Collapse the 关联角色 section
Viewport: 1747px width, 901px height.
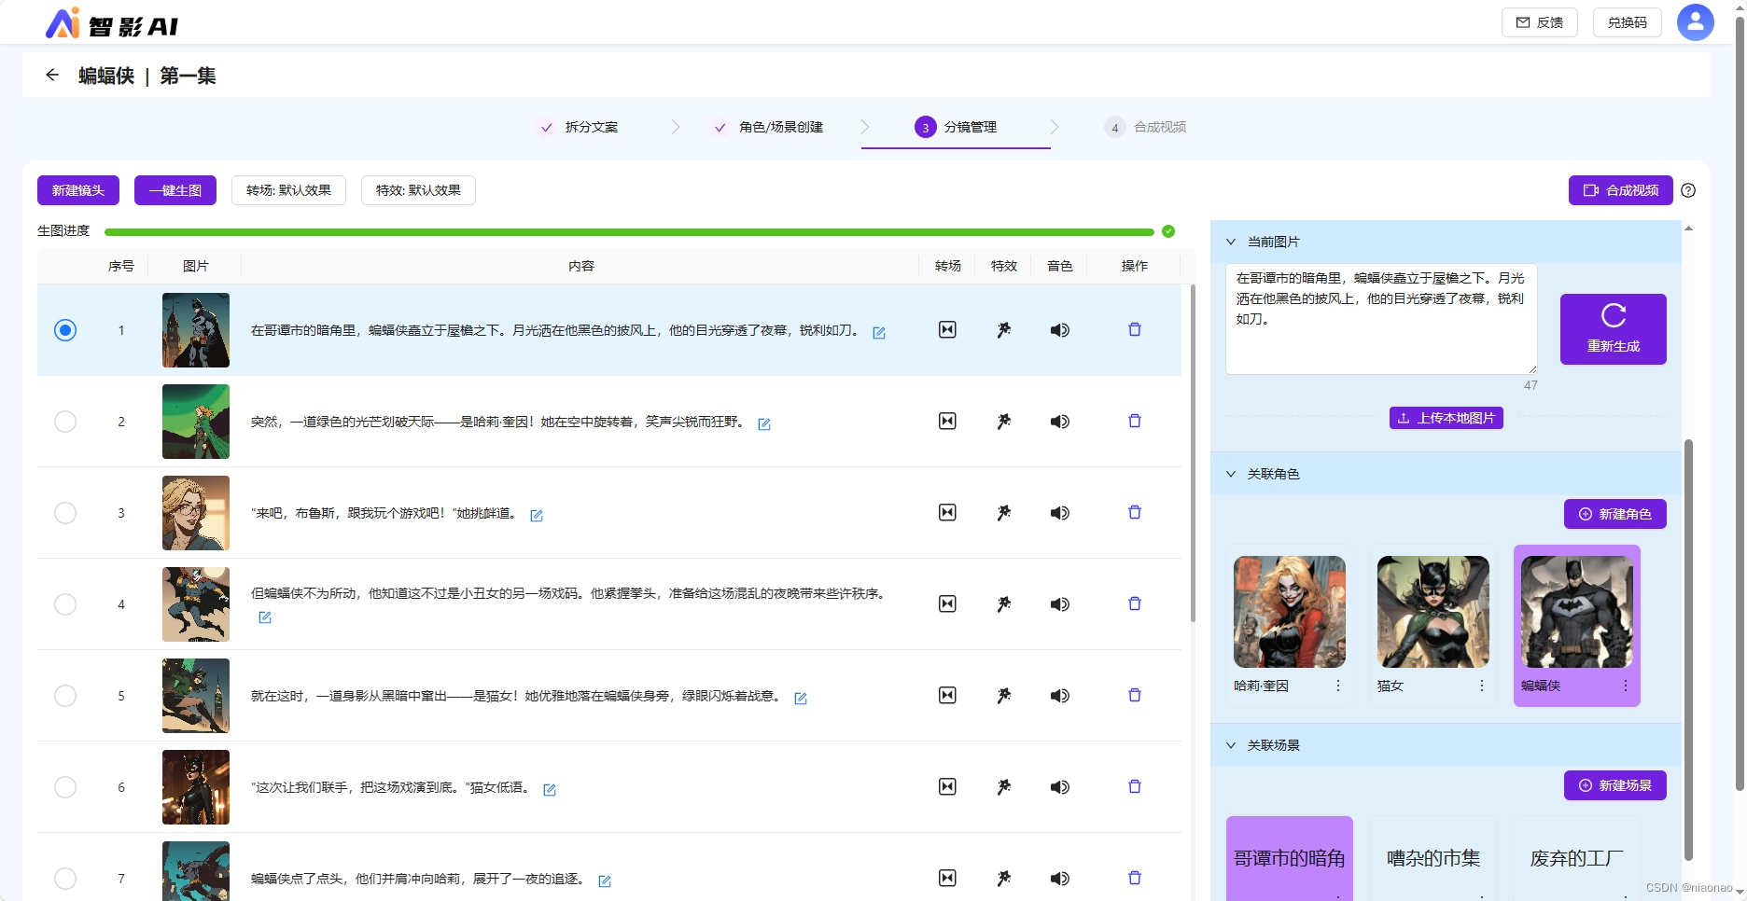coord(1231,474)
